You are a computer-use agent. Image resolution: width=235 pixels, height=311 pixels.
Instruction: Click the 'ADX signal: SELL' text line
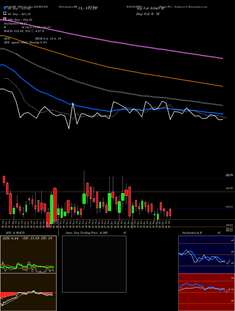25,42
